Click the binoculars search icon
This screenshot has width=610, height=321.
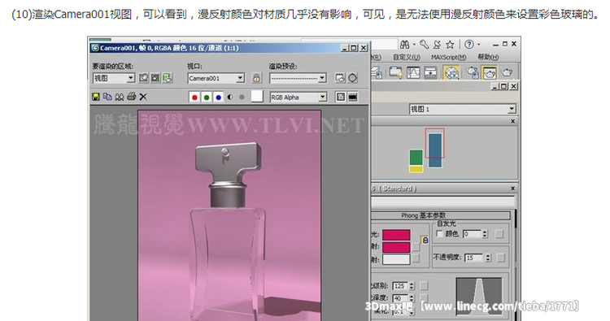coord(404,45)
